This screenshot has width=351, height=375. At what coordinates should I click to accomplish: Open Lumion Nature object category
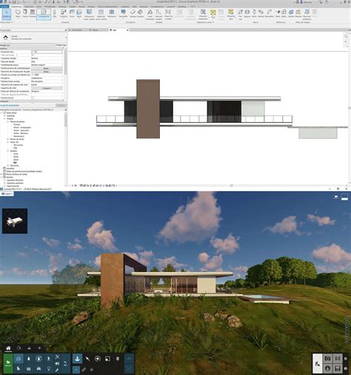(29, 359)
